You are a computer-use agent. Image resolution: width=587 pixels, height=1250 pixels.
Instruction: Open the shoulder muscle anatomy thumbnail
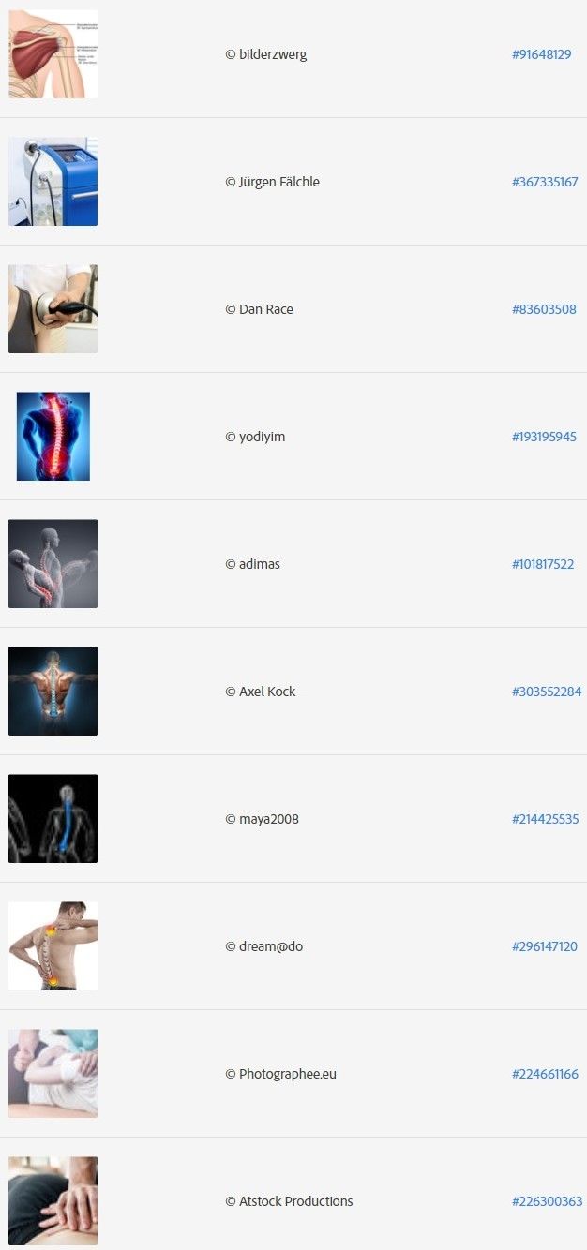(x=53, y=54)
